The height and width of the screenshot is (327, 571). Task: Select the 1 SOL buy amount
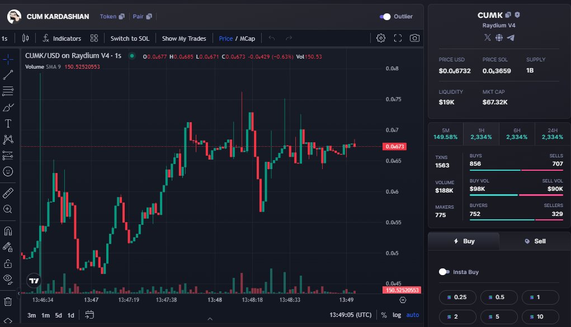(540, 297)
